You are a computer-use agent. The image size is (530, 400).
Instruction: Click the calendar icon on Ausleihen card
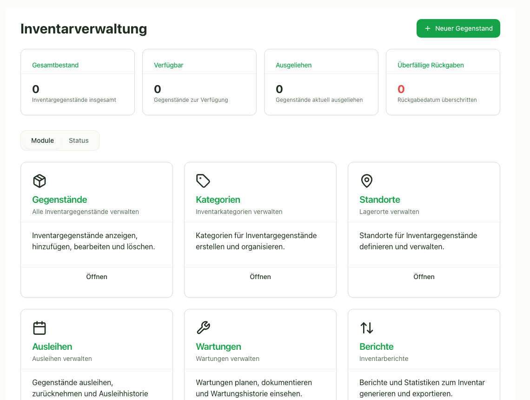(40, 328)
